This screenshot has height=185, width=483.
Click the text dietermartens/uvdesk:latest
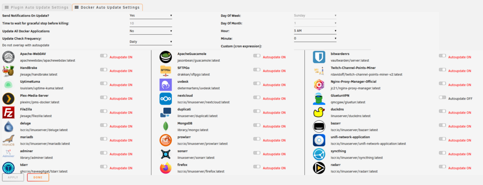point(199,88)
